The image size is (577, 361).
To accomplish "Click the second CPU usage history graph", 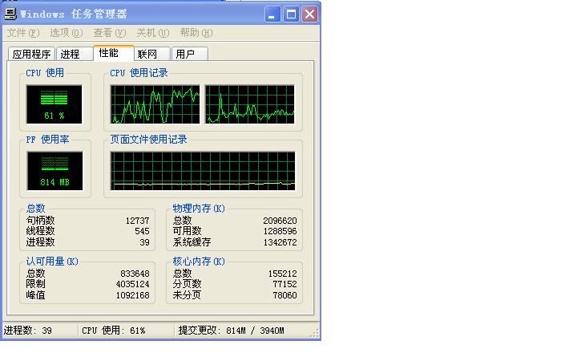I will coord(249,104).
